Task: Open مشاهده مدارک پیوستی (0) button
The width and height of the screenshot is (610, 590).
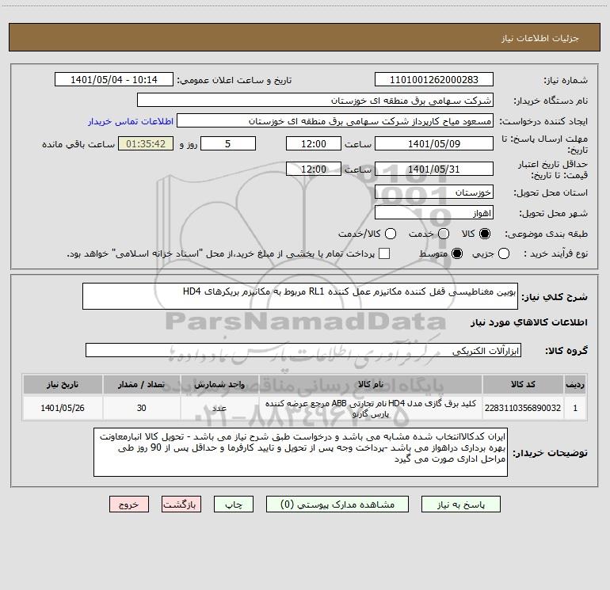Action: pos(337,504)
